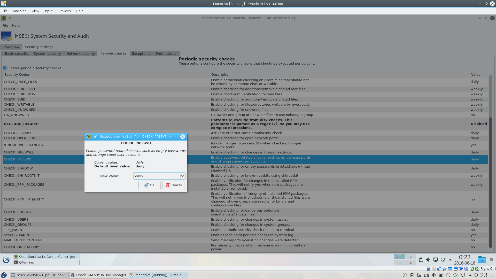This screenshot has height=279, width=496.
Task: Open VirtualBox Devices menu
Action: point(64,11)
